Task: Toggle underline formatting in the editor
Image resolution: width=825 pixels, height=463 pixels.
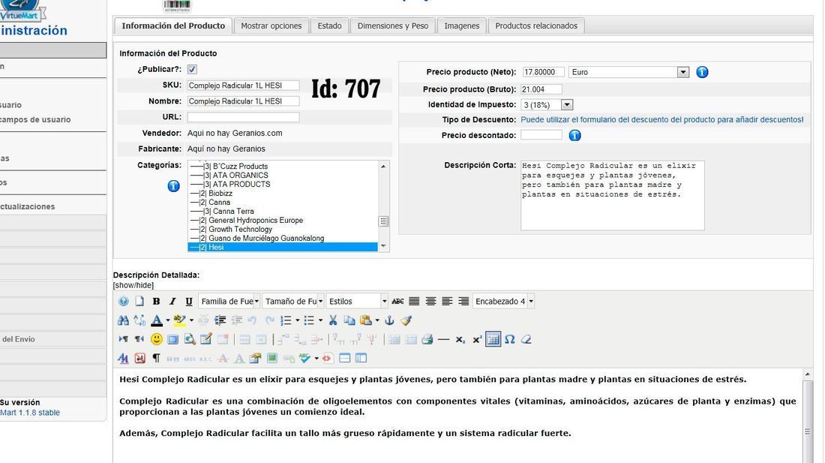Action: coord(189,302)
